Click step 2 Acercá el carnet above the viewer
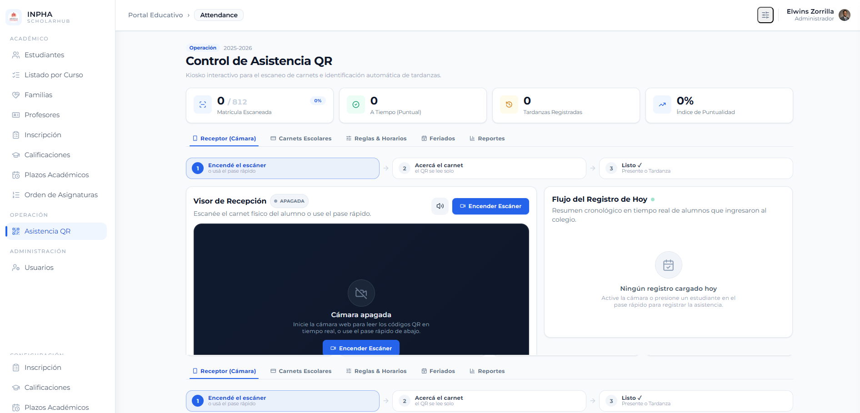 pyautogui.click(x=489, y=168)
